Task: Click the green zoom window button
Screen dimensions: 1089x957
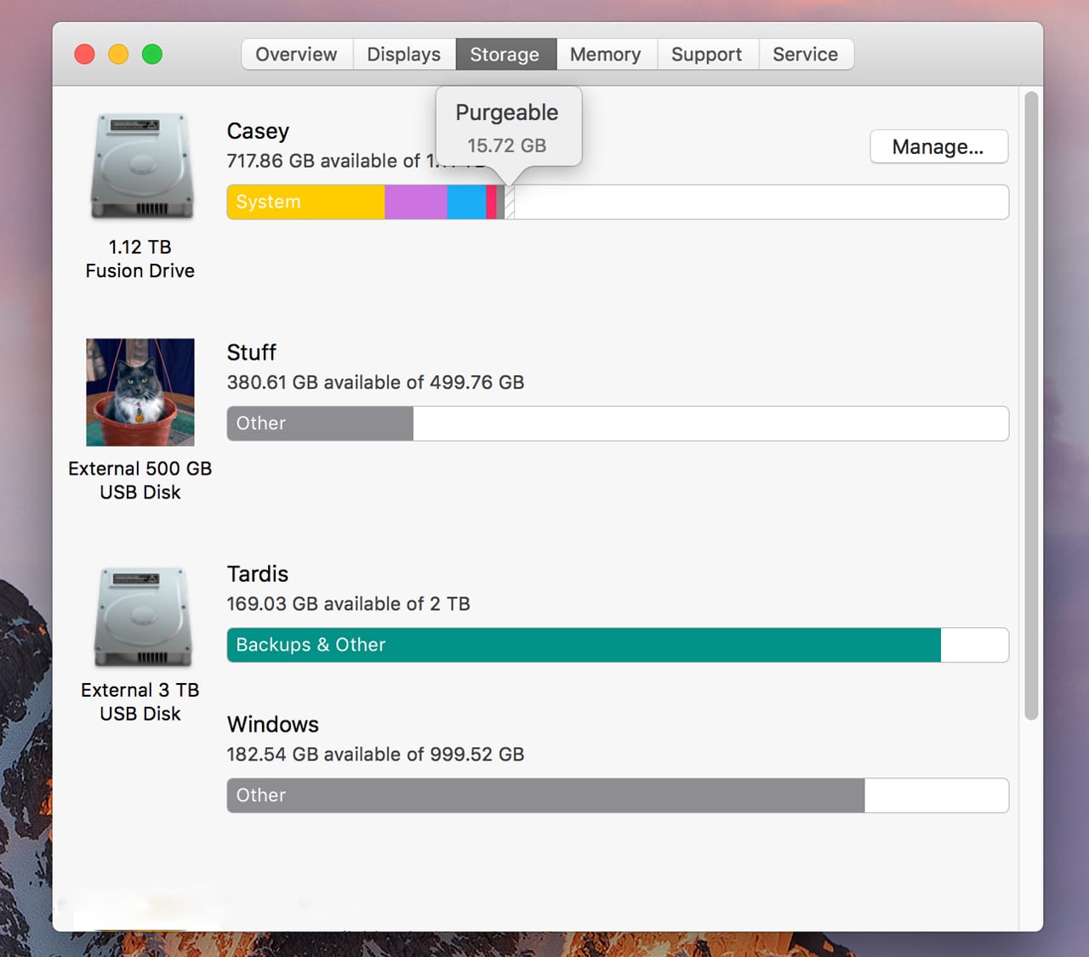Action: pyautogui.click(x=152, y=54)
